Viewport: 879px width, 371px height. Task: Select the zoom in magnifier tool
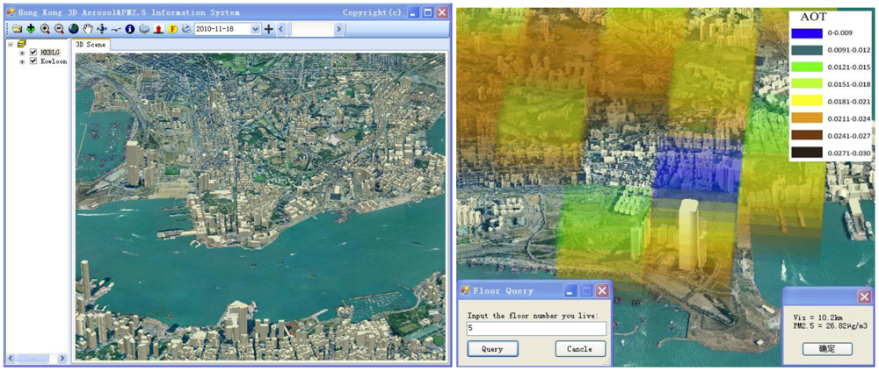(x=45, y=29)
